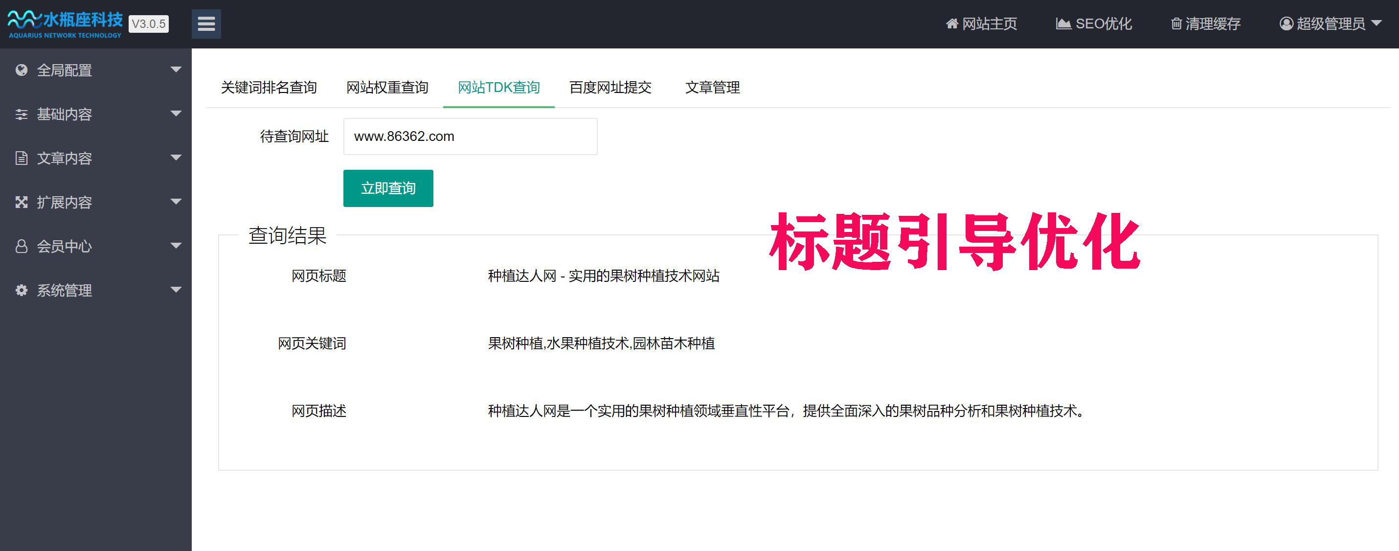The image size is (1399, 551).
Task: Expand the 全局配置 dropdown arrow
Action: [176, 69]
